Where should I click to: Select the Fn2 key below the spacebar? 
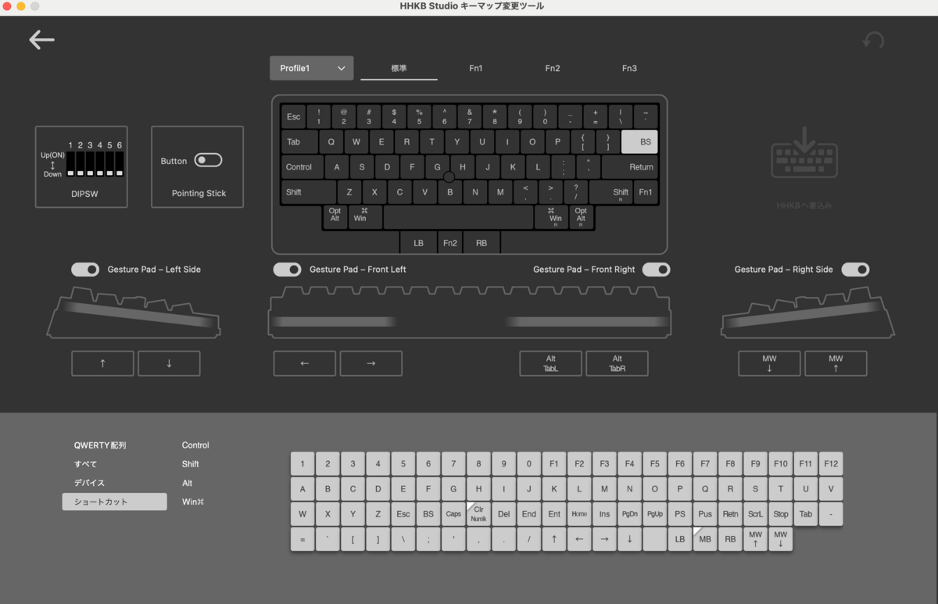tap(450, 242)
